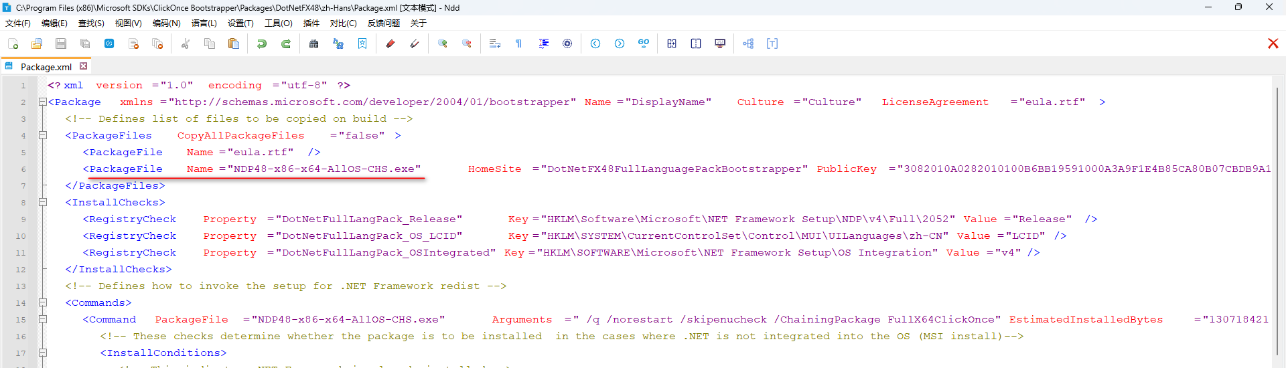
Task: Open the 语言(L) menu
Action: [204, 23]
